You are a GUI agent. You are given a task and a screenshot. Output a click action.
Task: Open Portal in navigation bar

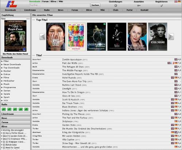coord(129,10)
